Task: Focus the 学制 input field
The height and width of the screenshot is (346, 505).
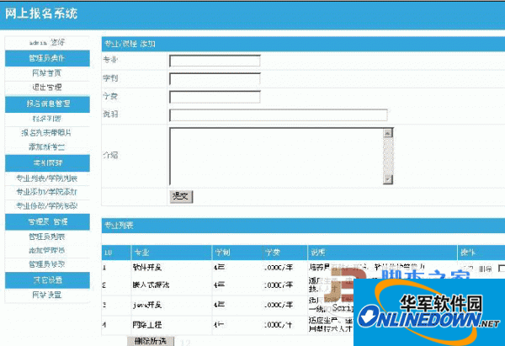Action: 215,79
